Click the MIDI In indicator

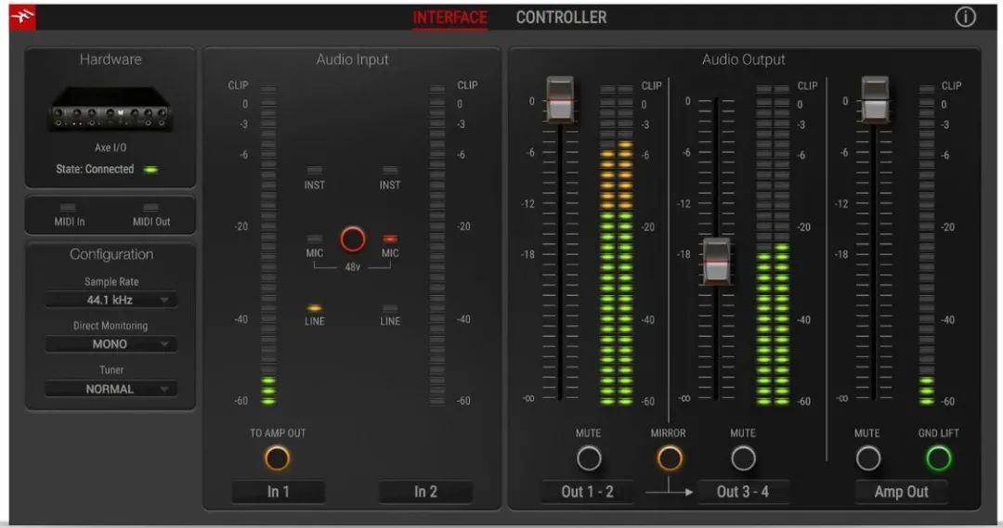pyautogui.click(x=68, y=208)
